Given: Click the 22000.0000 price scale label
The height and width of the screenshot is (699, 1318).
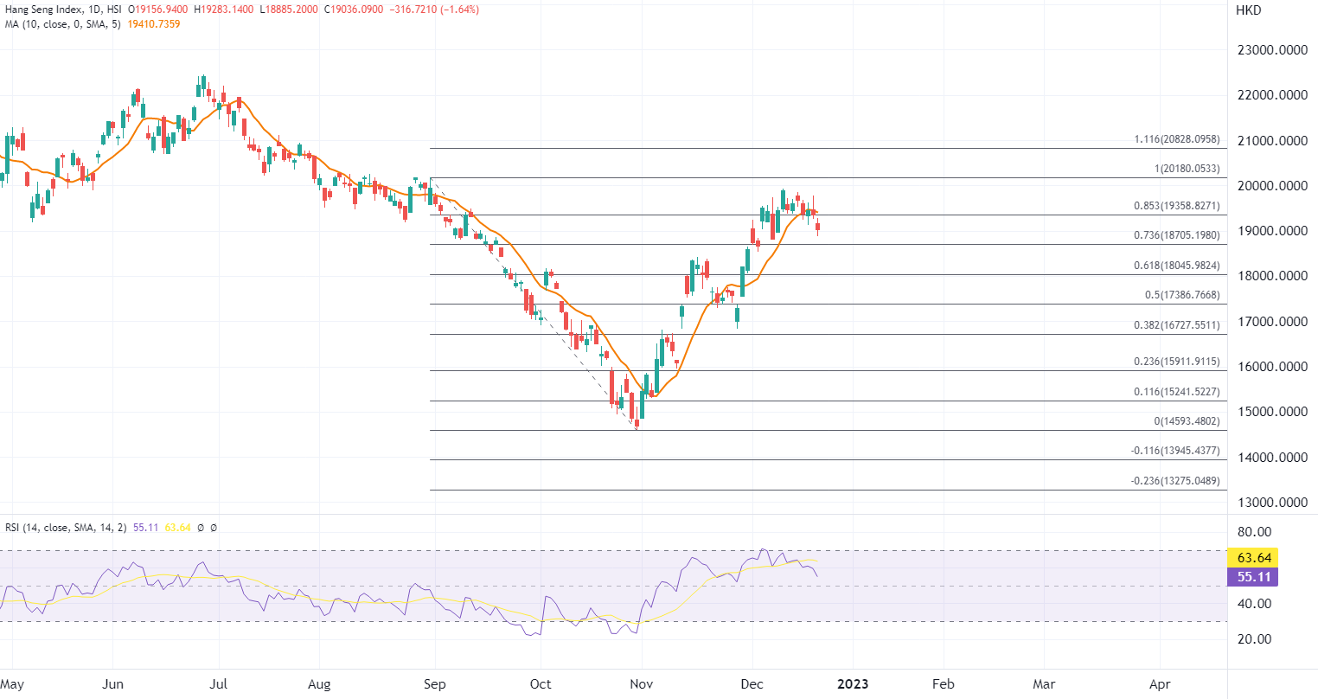Looking at the screenshot, I should [x=1273, y=95].
